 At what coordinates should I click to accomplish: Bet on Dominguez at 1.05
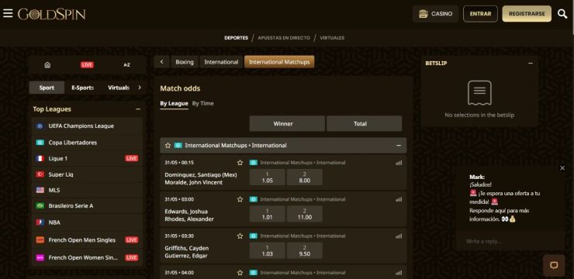pyautogui.click(x=268, y=177)
